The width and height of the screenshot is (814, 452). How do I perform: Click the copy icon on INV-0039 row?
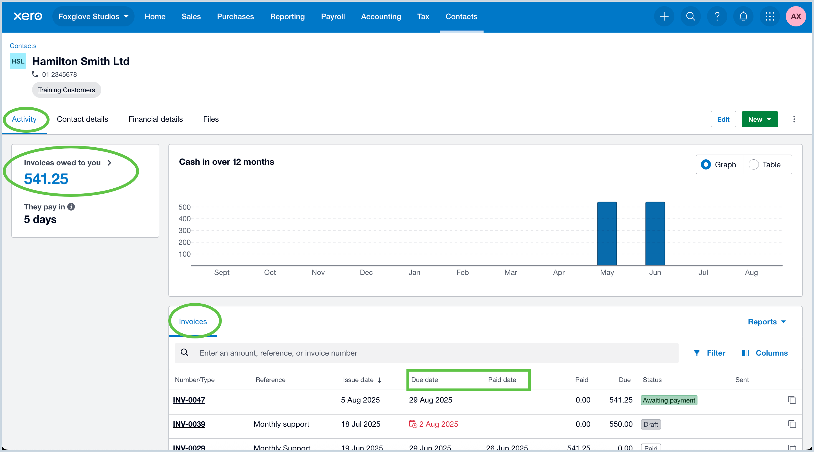(x=792, y=424)
